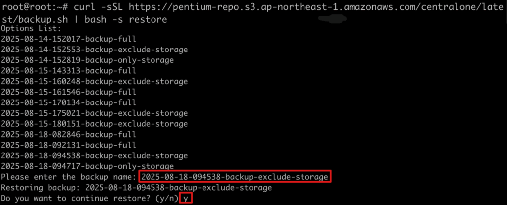Viewport: 507px width, 205px height.
Task: Select the 2025-08-18-094717-backup-only-storage entry
Action: (x=87, y=166)
